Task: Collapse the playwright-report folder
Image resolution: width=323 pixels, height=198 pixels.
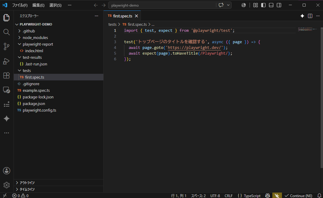Action: pos(58,44)
